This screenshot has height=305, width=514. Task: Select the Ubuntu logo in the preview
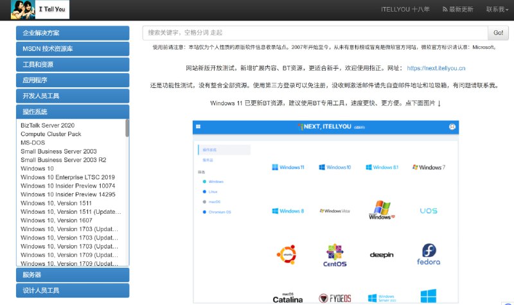pyautogui.click(x=288, y=254)
